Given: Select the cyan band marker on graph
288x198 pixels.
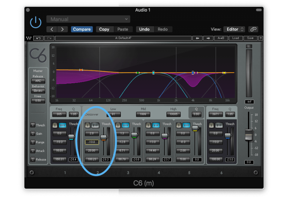Looking at the screenshot, I should [153, 73].
